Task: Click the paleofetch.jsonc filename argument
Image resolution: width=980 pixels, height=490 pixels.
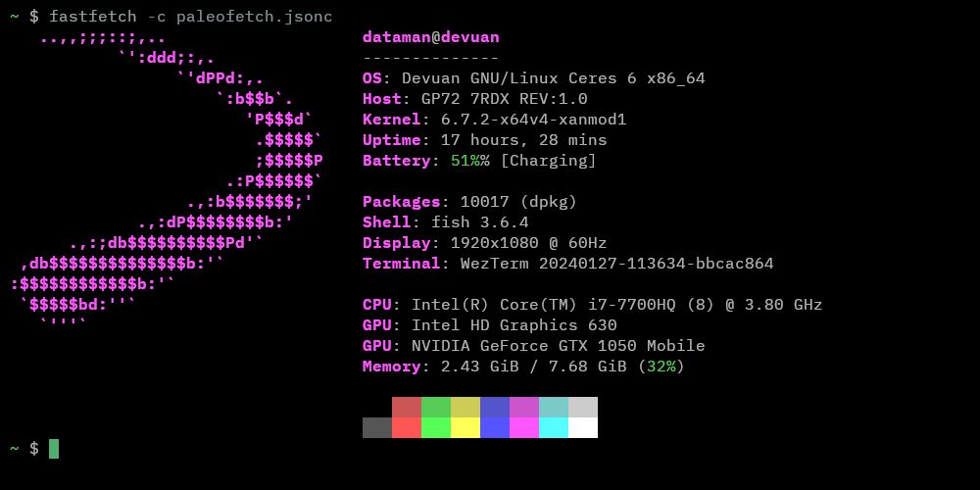Action: coord(254,17)
